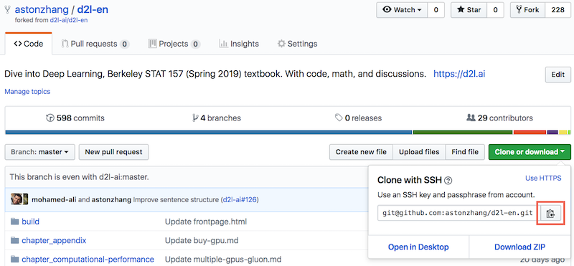Switch to the Code tab
Screen dimensions: 574x266
click(x=29, y=44)
